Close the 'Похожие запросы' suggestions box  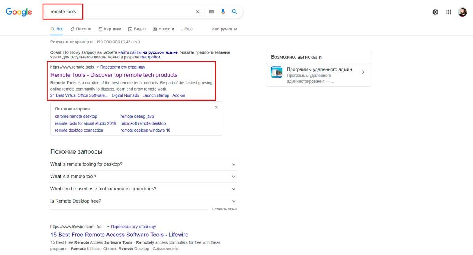pos(216,107)
